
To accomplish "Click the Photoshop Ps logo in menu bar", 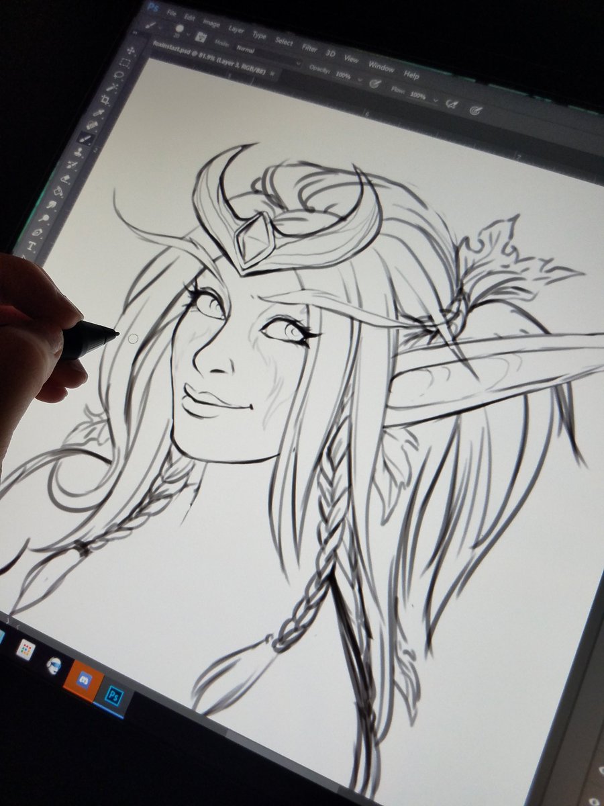I will click(x=153, y=7).
